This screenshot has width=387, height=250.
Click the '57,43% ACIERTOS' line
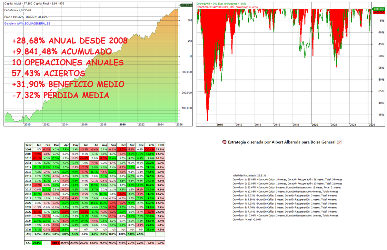[48, 74]
